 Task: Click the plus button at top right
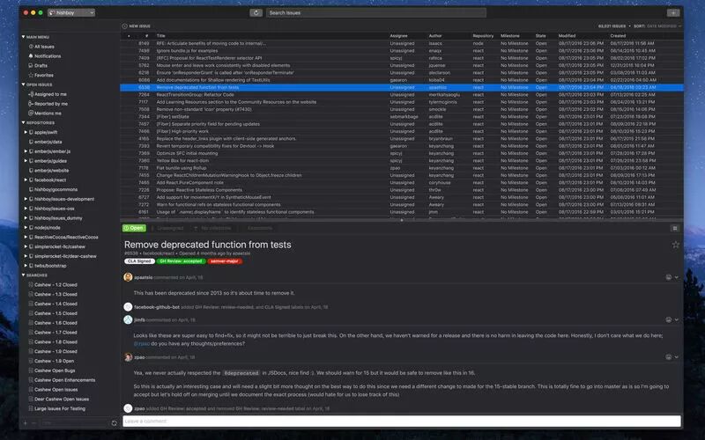tap(673, 12)
